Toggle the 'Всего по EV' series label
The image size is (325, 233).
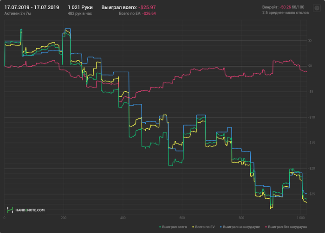coord(204,227)
